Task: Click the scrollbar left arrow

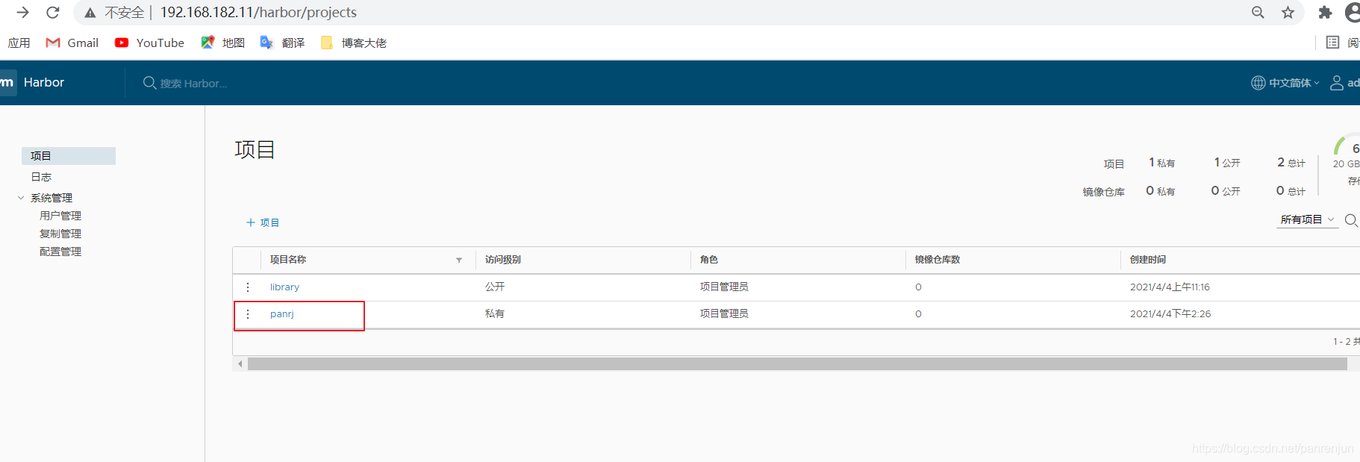Action: pyautogui.click(x=240, y=364)
